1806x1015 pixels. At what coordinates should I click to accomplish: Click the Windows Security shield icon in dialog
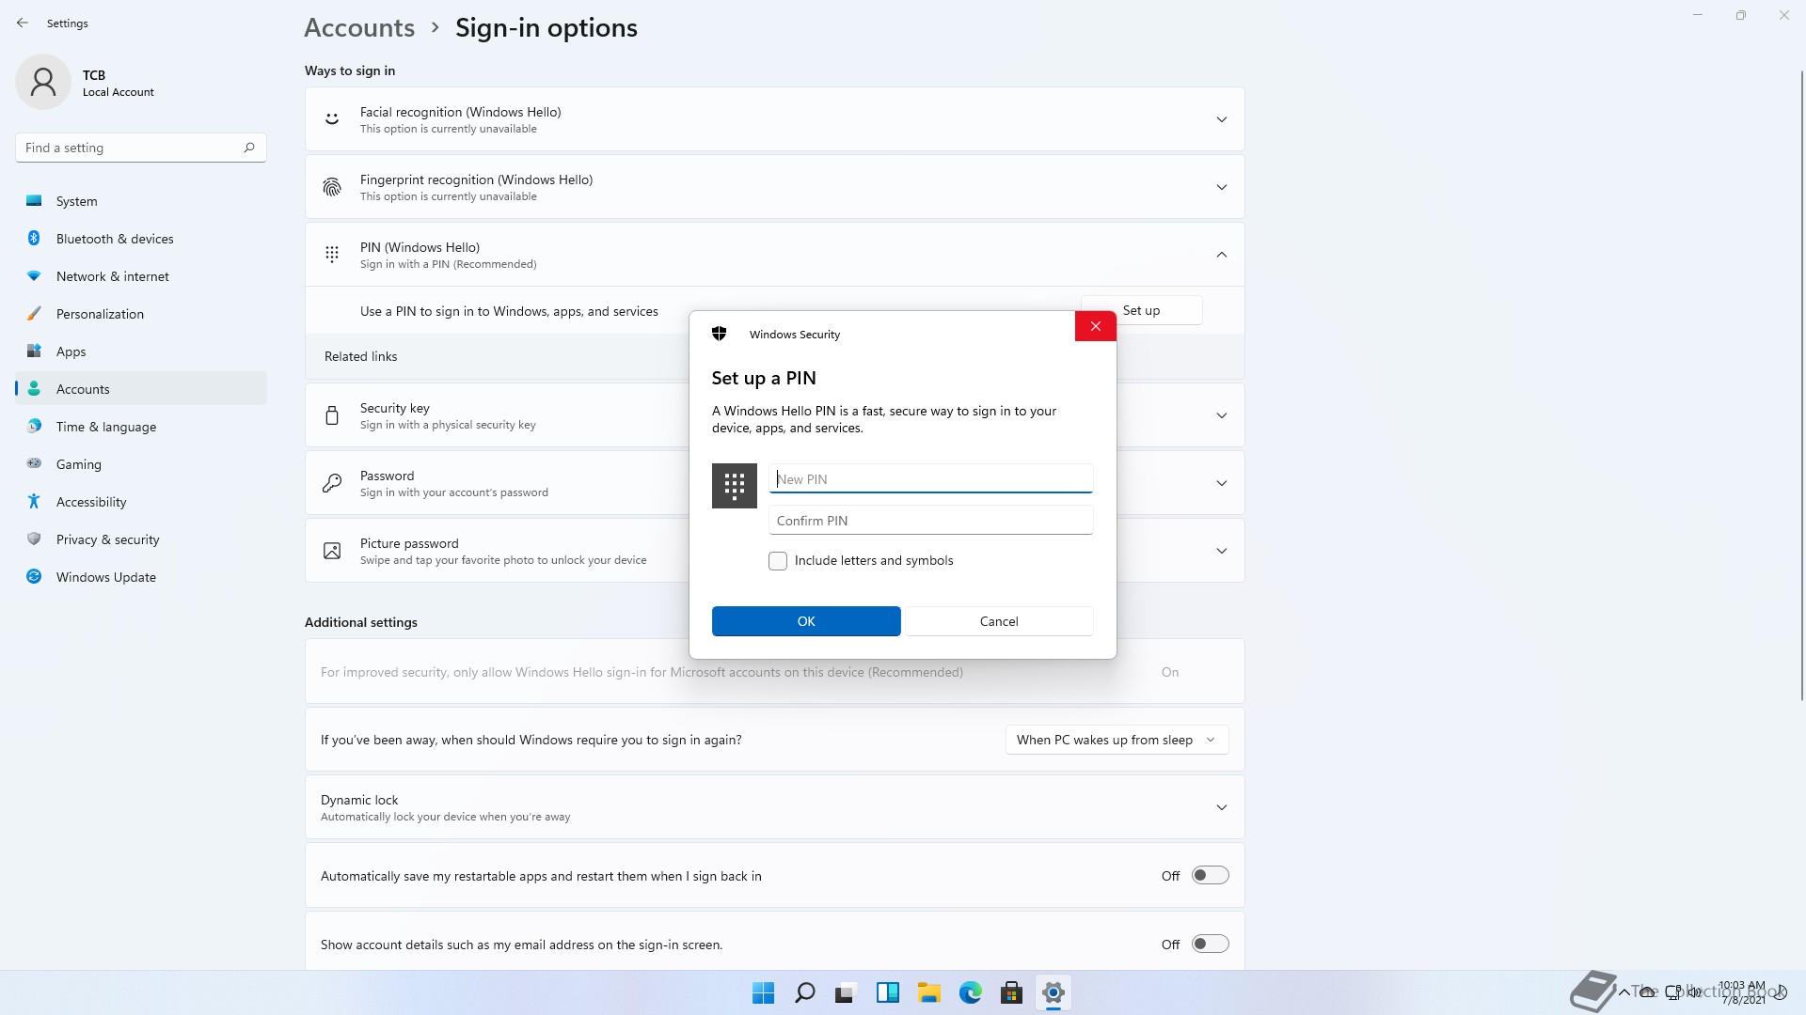[x=720, y=334]
